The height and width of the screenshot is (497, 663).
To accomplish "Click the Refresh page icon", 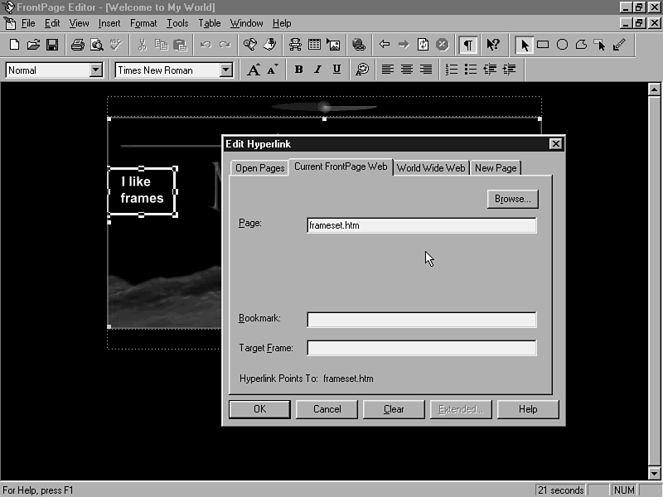I will 423,45.
